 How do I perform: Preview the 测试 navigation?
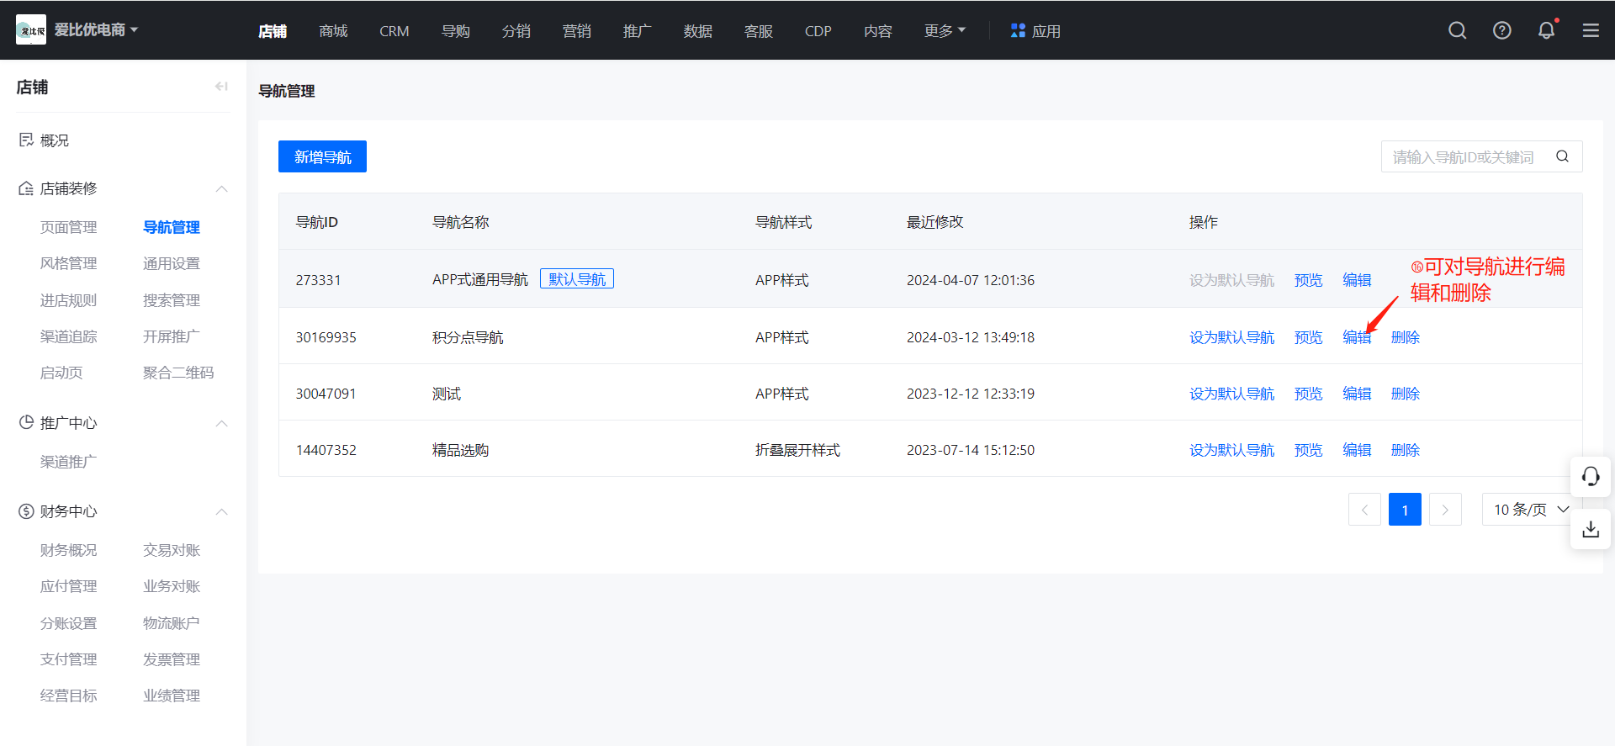click(1308, 394)
